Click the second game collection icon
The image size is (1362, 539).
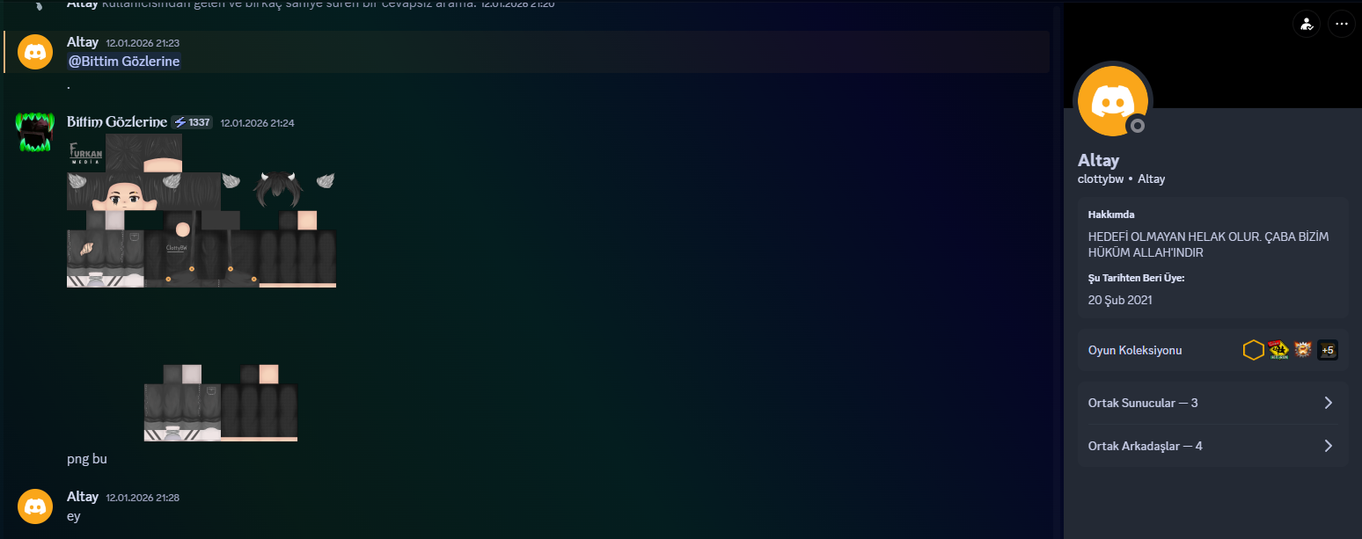pyautogui.click(x=1278, y=350)
